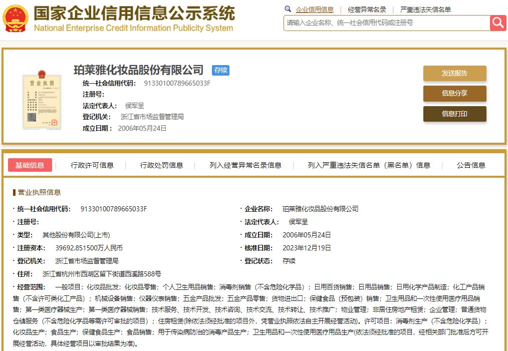This screenshot has width=508, height=351.
Task: Click the credit code value in license info
Action: coord(114,209)
